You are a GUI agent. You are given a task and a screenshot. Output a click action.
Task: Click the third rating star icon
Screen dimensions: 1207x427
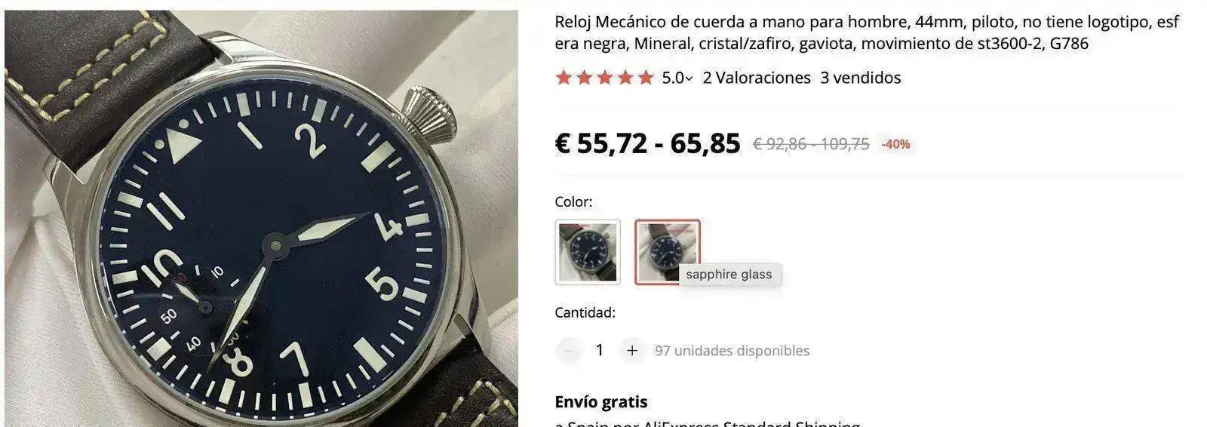click(x=604, y=77)
